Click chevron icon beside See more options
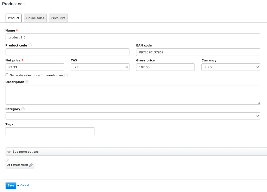 tap(9, 152)
